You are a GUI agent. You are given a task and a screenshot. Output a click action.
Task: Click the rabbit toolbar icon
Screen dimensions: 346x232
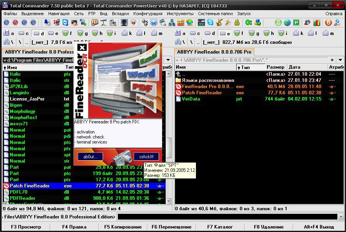[219, 22]
